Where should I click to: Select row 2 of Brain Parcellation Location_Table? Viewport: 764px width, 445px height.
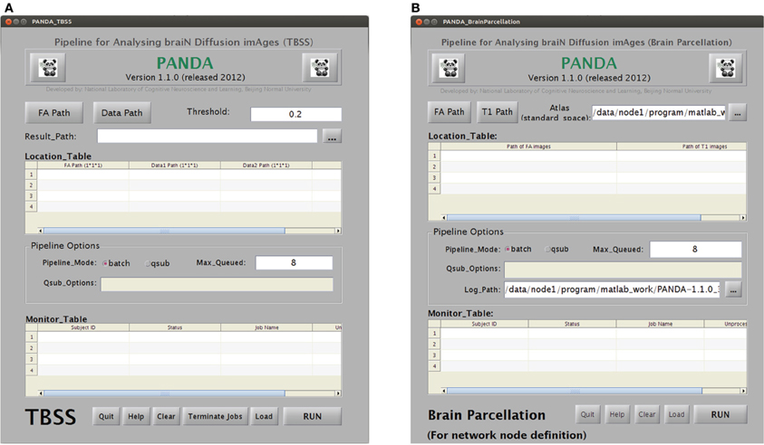[434, 166]
